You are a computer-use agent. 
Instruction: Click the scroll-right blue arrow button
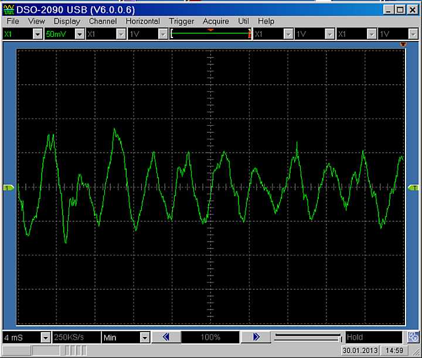(x=256, y=337)
